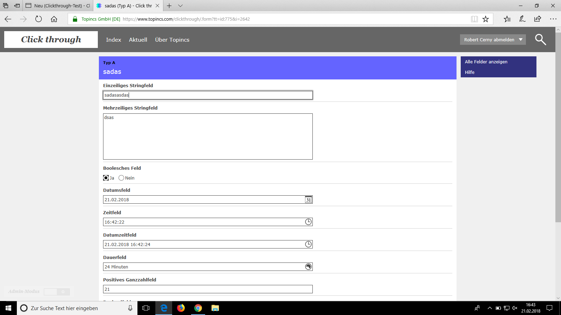Open the Aktuell menu item
The height and width of the screenshot is (315, 561).
click(138, 40)
